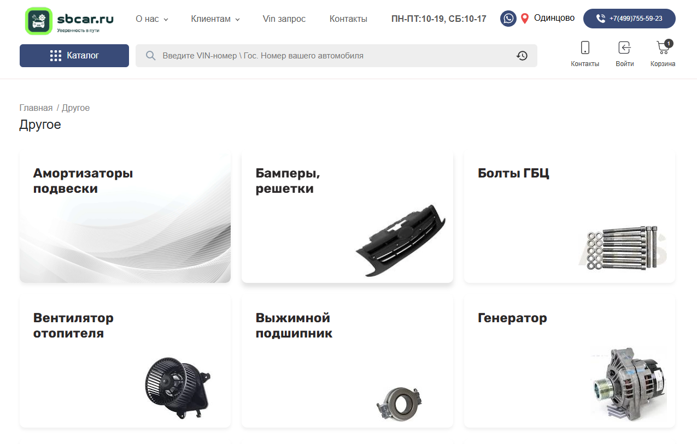
Task: Click the magnifier search icon
Action: pos(151,56)
